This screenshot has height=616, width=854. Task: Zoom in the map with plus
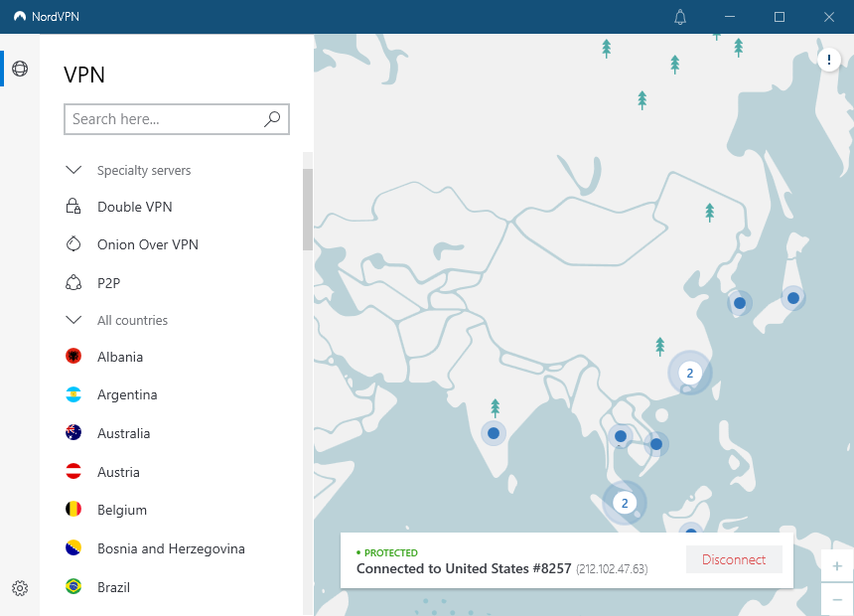click(837, 566)
